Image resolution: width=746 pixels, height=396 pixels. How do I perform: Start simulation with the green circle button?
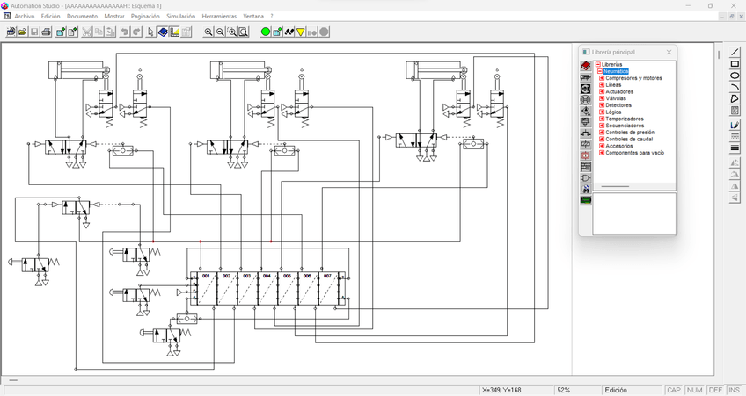tap(266, 32)
